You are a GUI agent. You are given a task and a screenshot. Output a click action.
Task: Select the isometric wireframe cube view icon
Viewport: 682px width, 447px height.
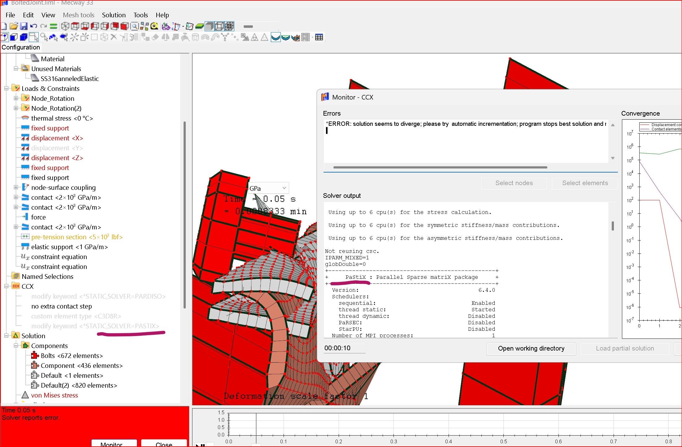(x=65, y=26)
